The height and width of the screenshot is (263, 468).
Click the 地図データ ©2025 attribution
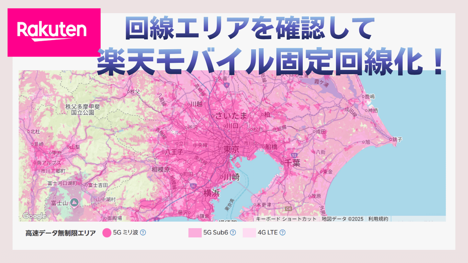342,219
